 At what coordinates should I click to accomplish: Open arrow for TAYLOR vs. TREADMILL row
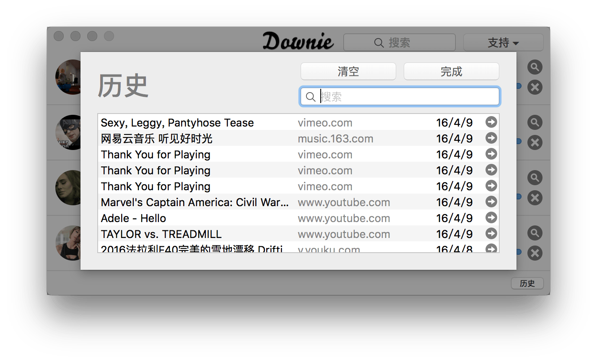(491, 233)
